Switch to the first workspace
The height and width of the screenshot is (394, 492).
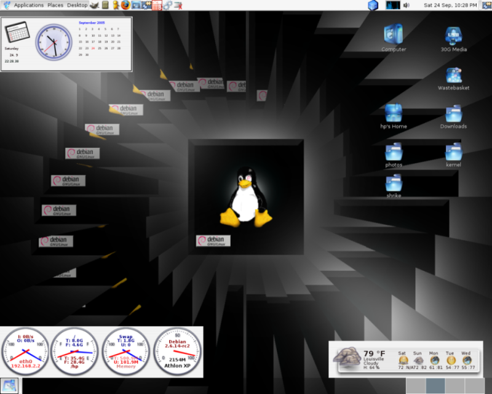[416, 386]
